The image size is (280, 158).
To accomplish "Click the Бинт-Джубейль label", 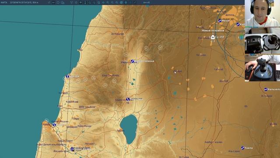I will pyautogui.click(x=111, y=75).
